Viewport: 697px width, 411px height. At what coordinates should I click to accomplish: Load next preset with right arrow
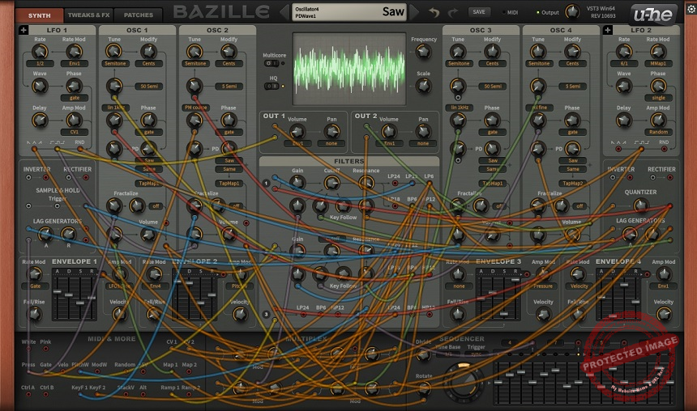(414, 12)
